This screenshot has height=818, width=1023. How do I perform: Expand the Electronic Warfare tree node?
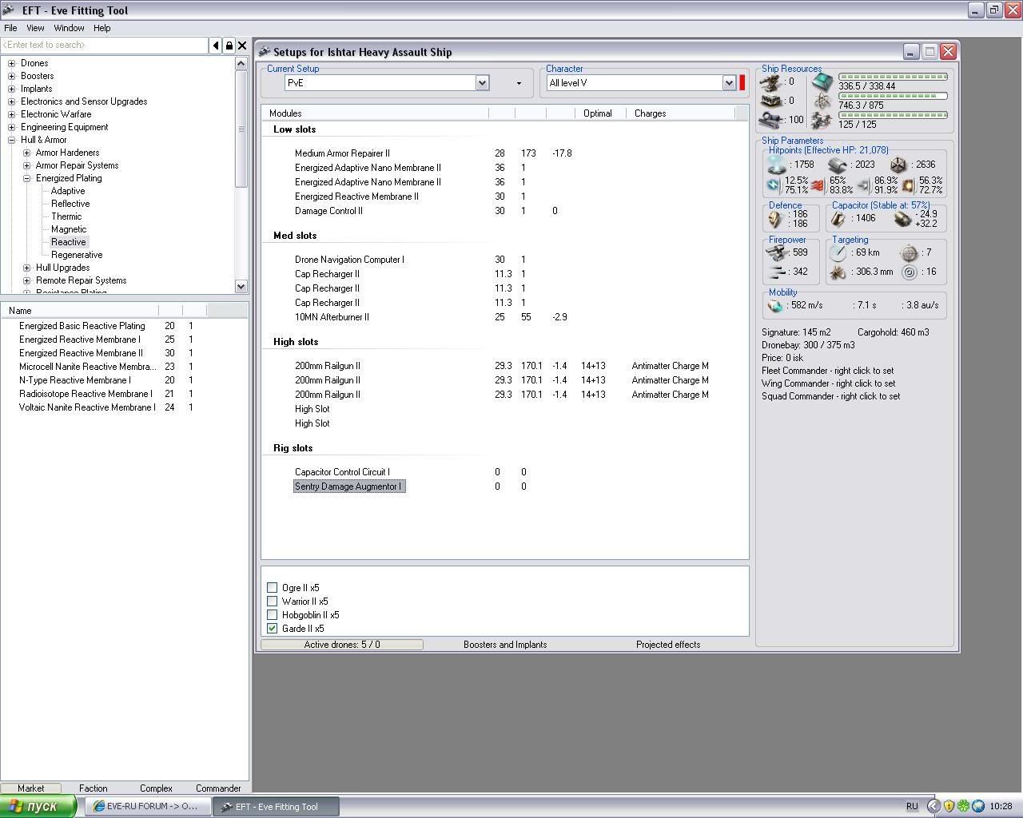point(11,114)
